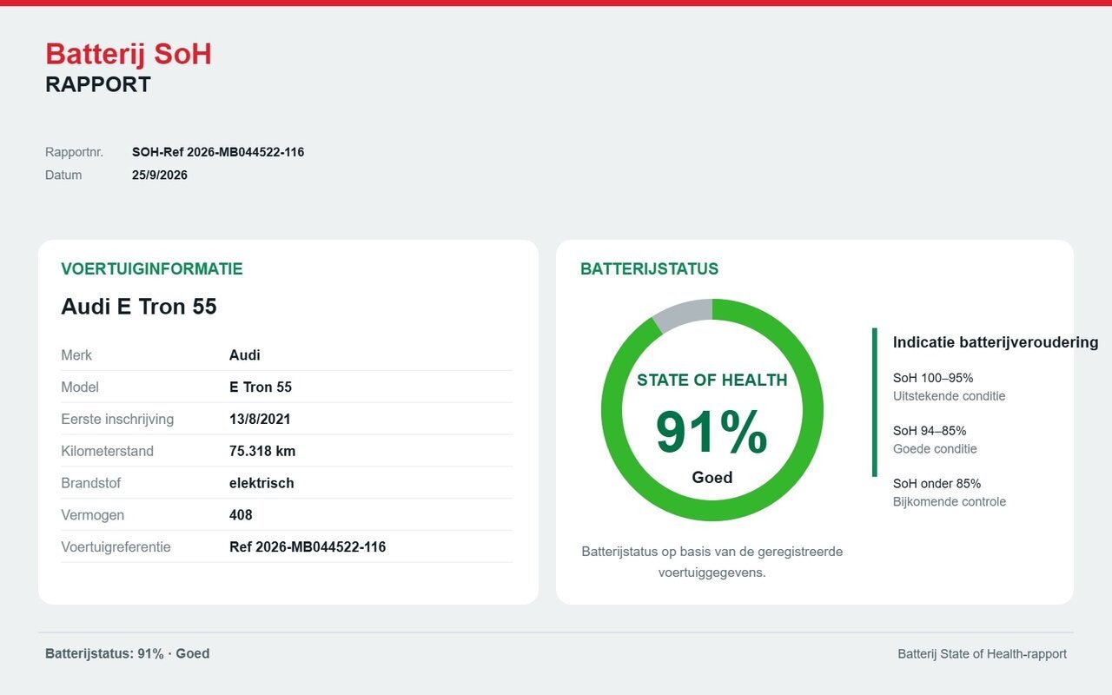Select the fuel value 'elektrisch'
Screen dimensions: 1112x695
(261, 483)
